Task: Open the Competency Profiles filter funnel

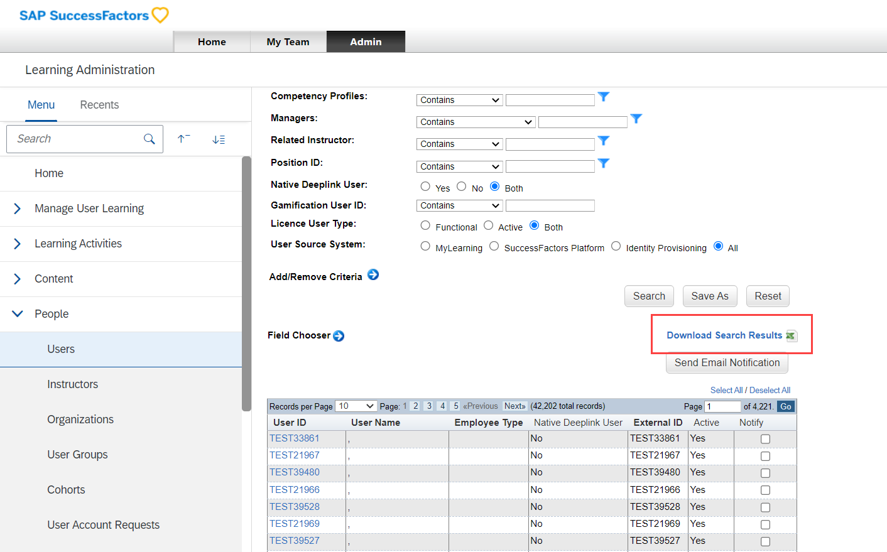Action: (604, 97)
